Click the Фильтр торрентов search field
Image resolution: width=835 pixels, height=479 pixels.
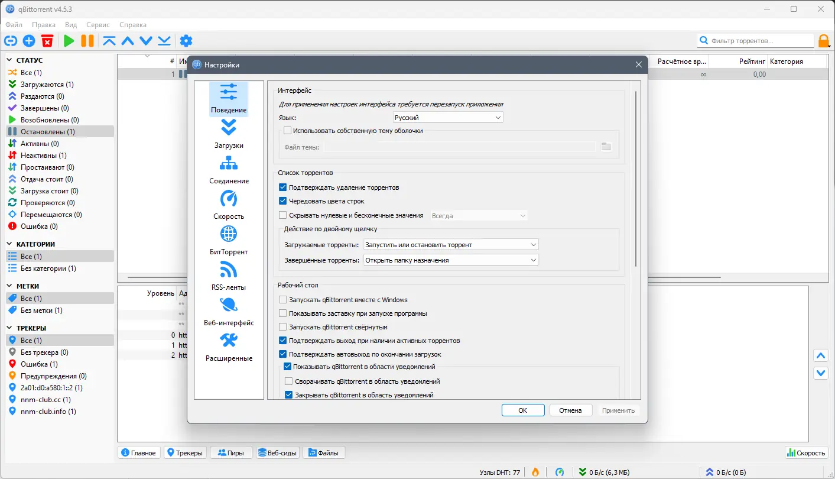click(x=756, y=41)
